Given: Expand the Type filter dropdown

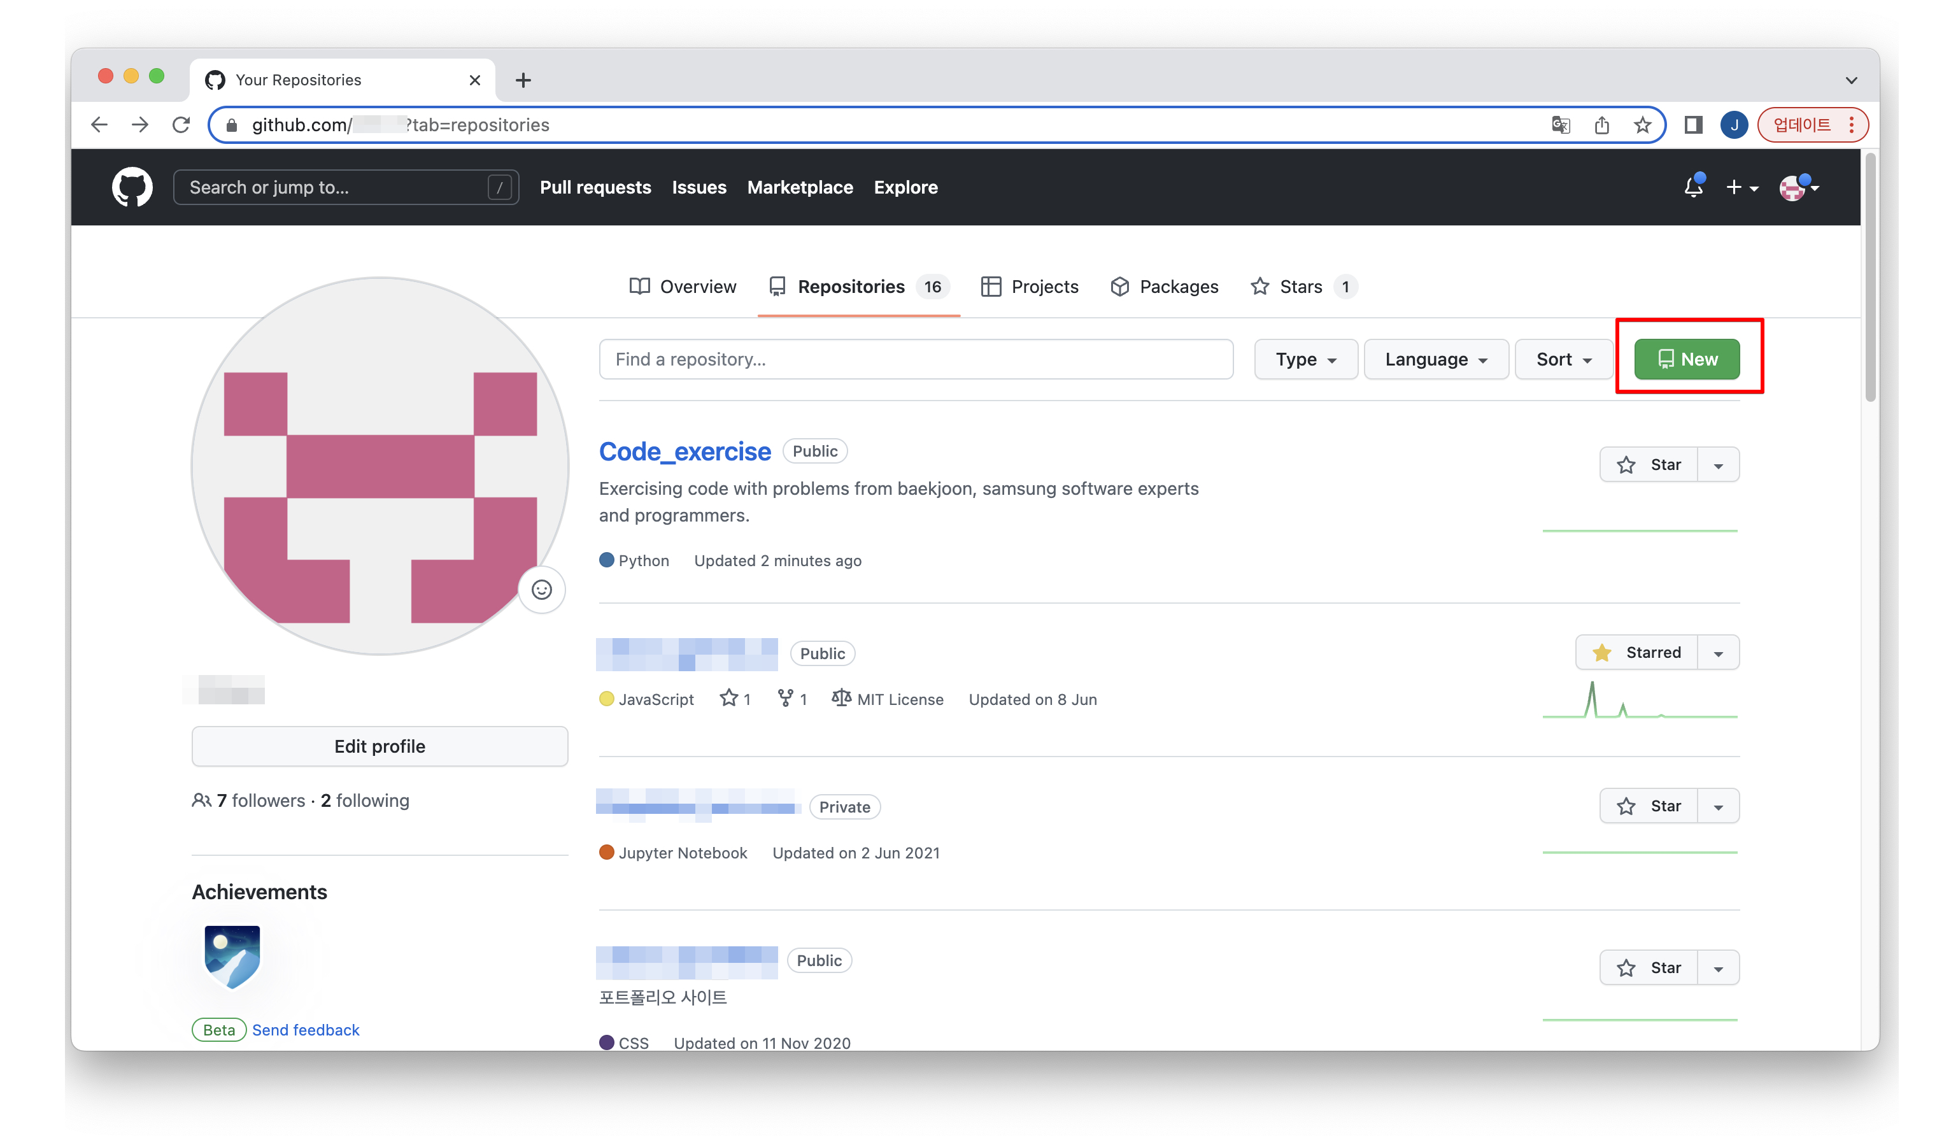Looking at the screenshot, I should click(1305, 359).
